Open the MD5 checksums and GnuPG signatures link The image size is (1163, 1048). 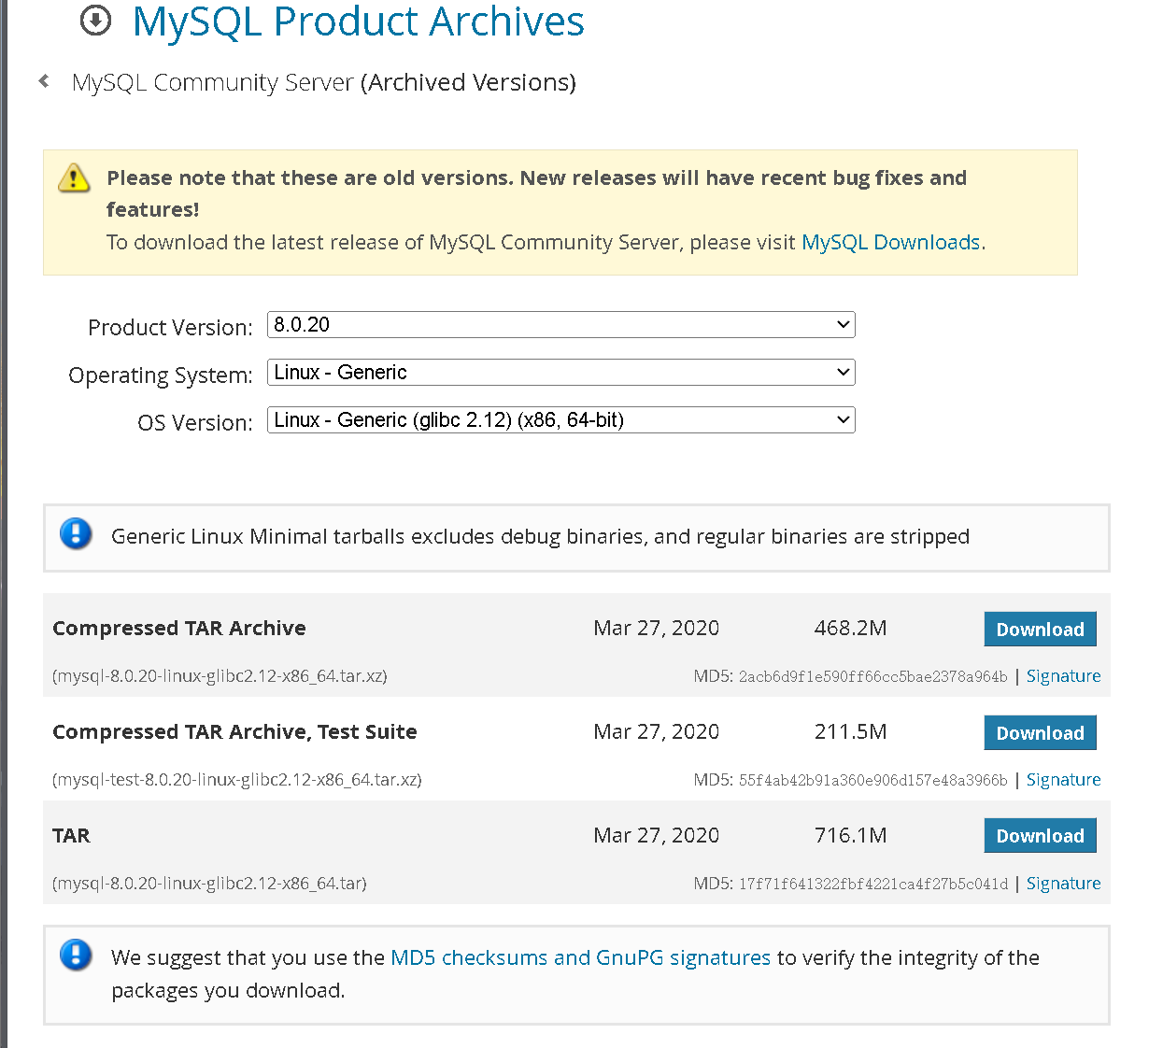[x=578, y=957]
